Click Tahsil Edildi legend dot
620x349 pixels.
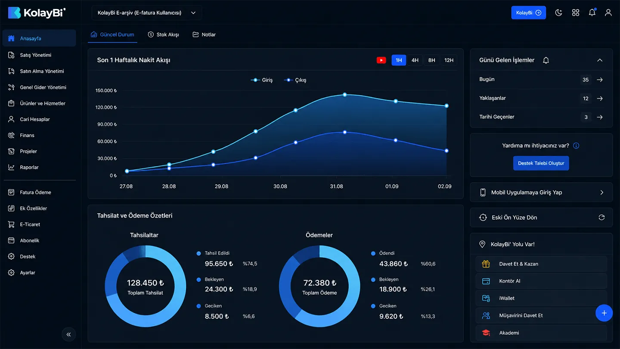point(198,253)
